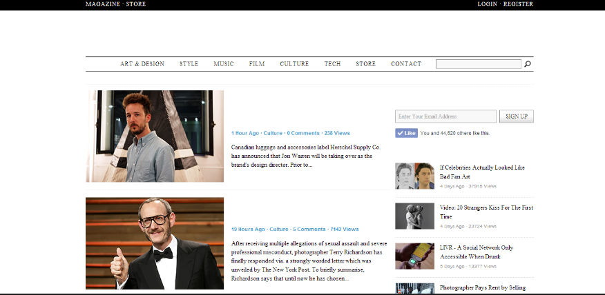Click the Facebook Like button
605x295 pixels.
[x=406, y=133]
